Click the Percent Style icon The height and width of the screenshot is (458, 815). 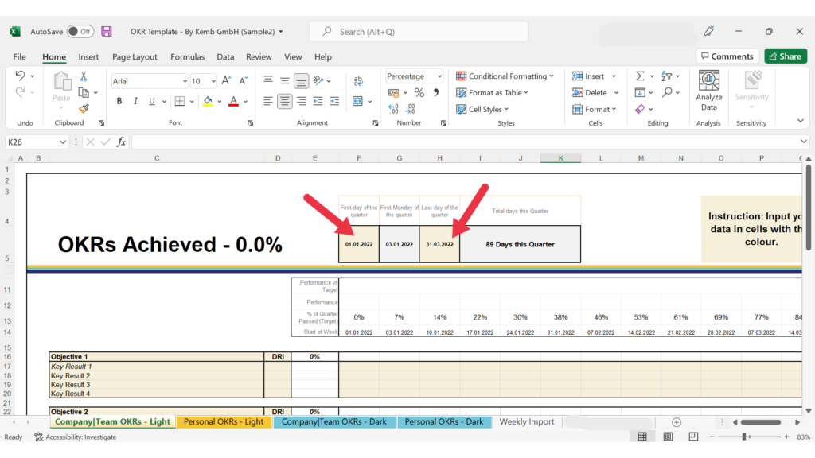pyautogui.click(x=419, y=93)
